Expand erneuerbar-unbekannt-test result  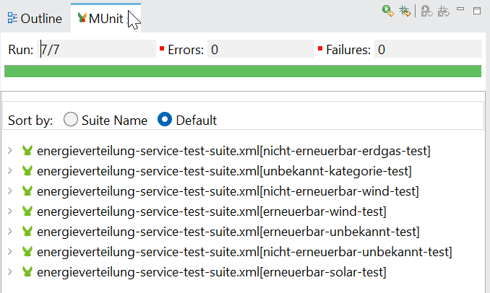point(10,231)
